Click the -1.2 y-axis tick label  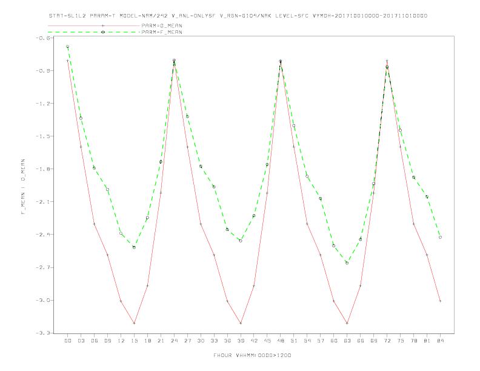tap(43, 104)
